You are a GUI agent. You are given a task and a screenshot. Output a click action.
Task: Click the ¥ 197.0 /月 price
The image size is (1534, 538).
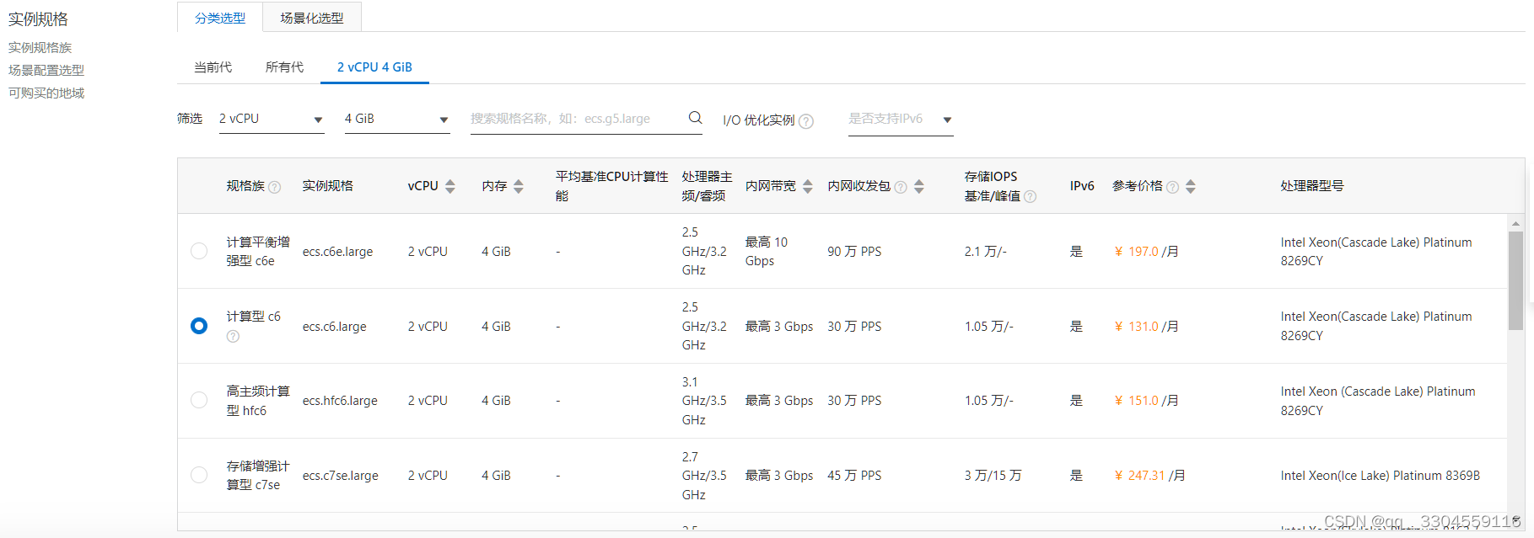pos(1146,251)
